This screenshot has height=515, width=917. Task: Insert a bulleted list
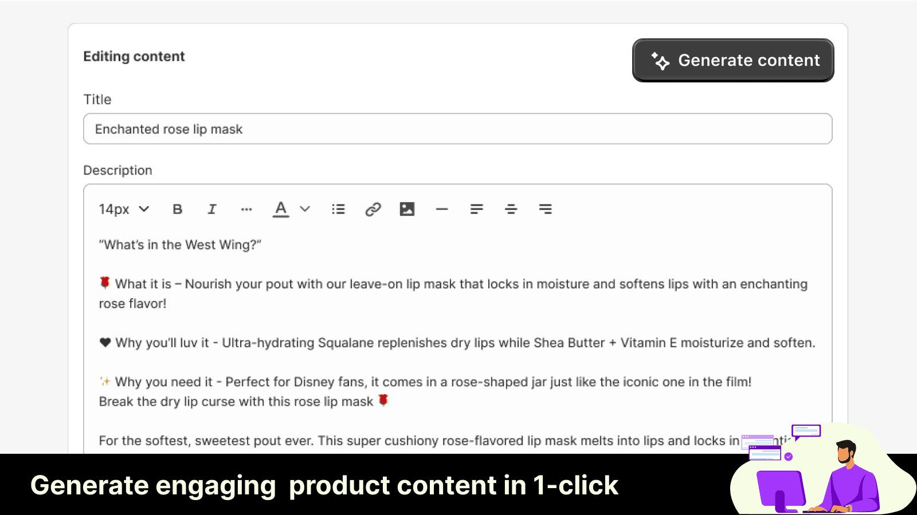(339, 209)
